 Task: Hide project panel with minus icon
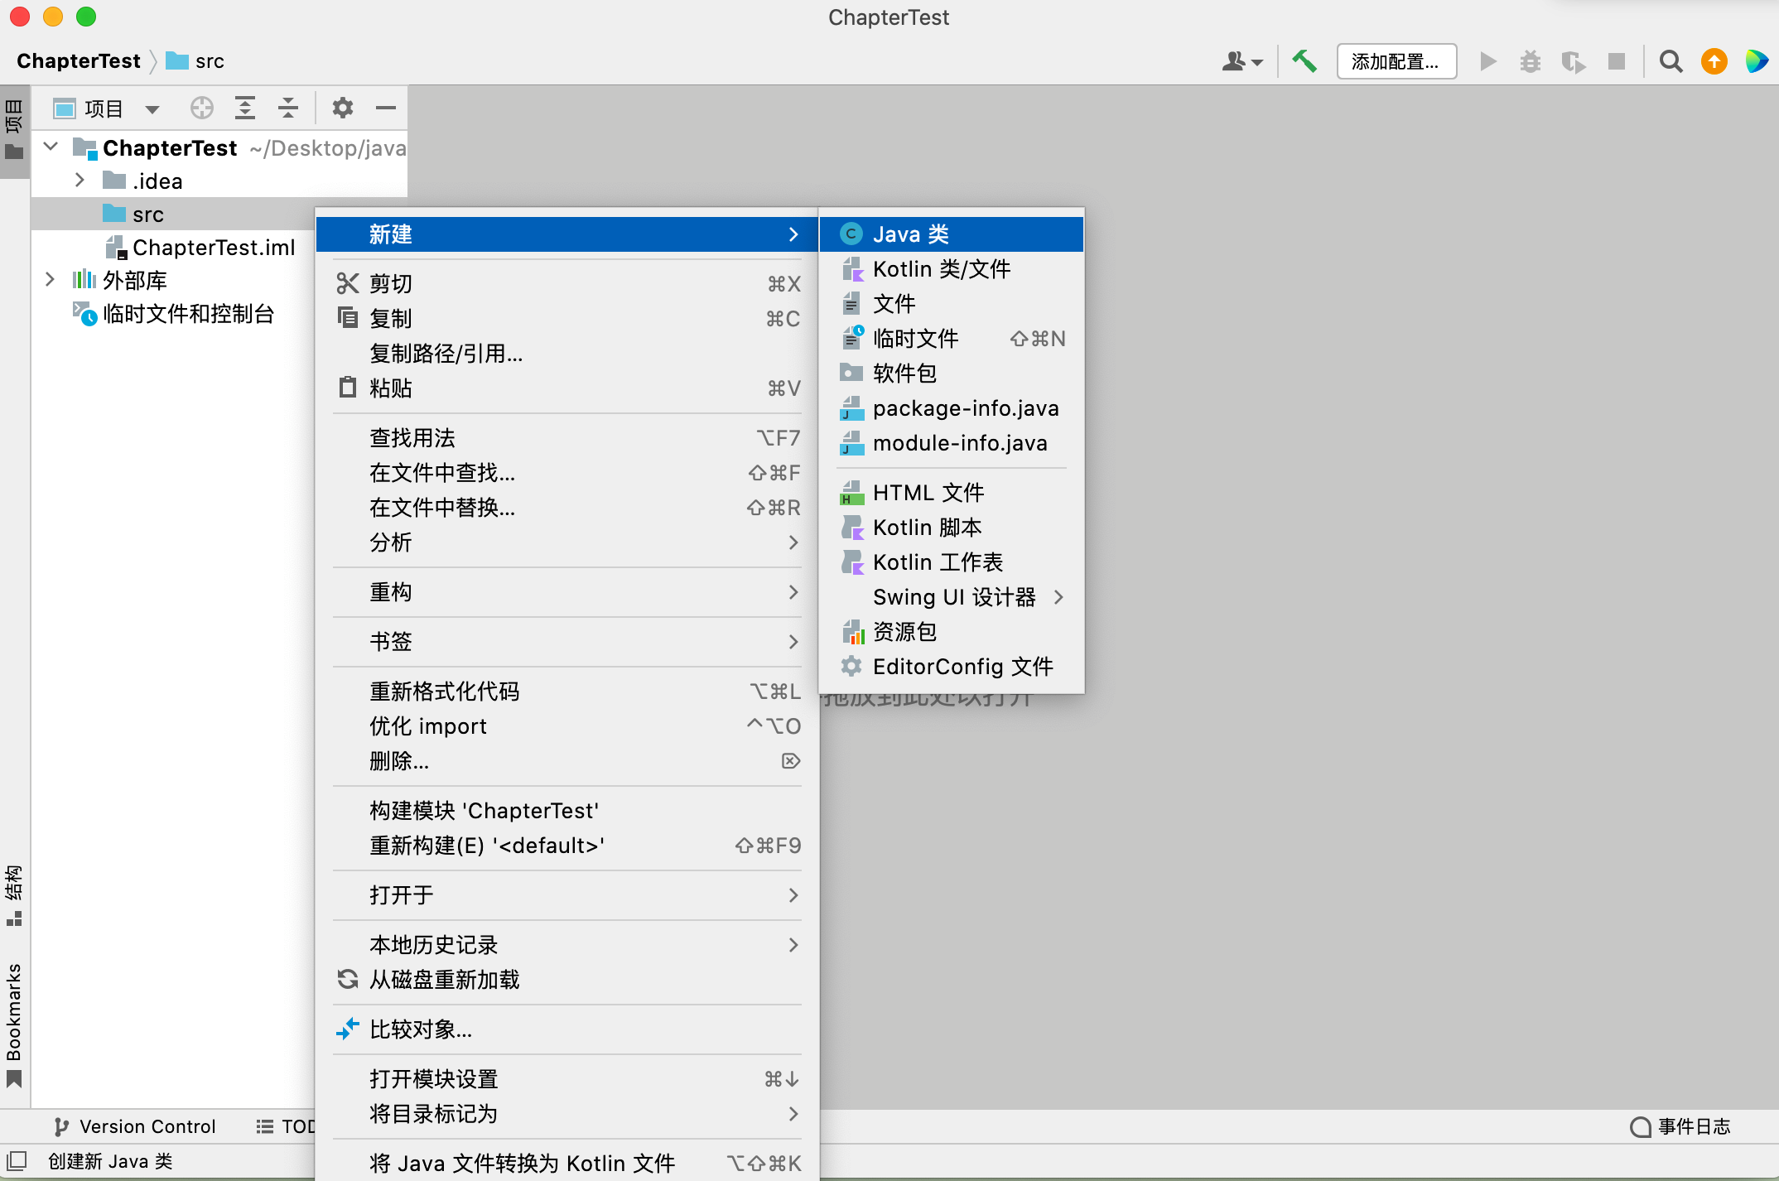[x=385, y=108]
